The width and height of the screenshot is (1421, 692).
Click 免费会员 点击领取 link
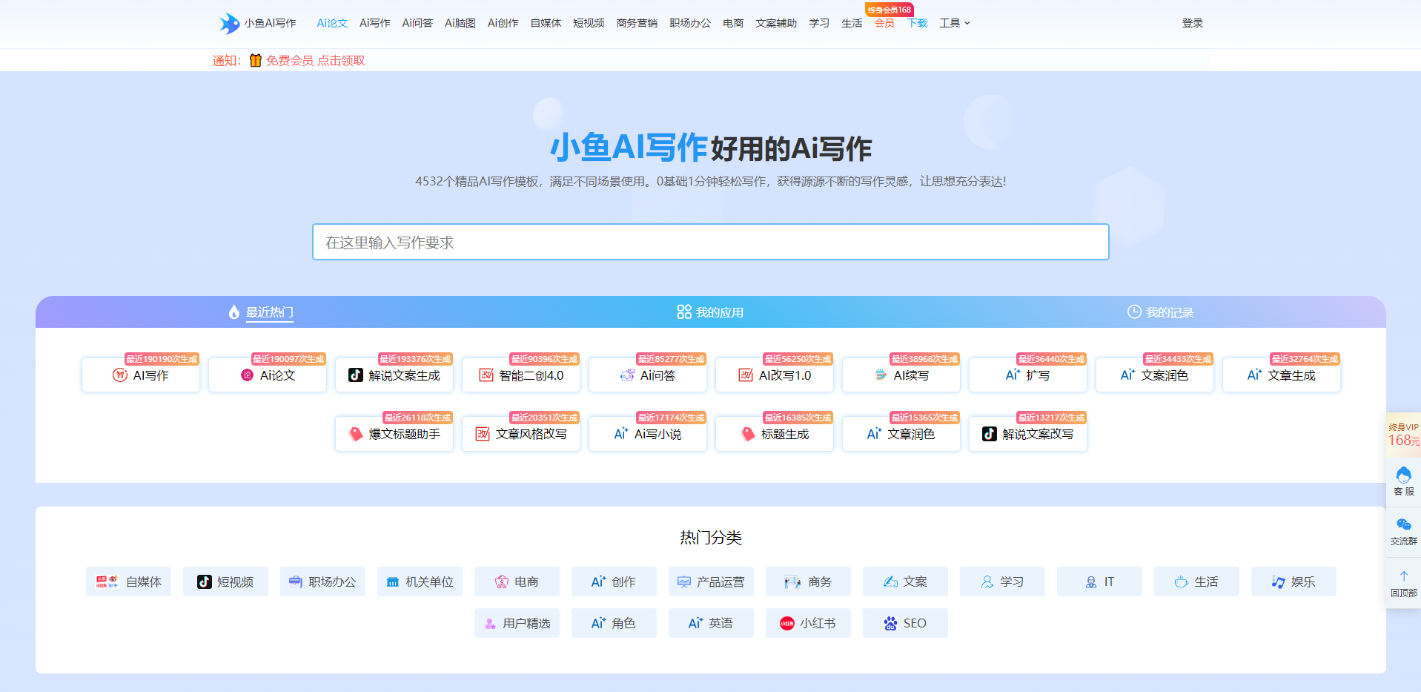pos(315,61)
